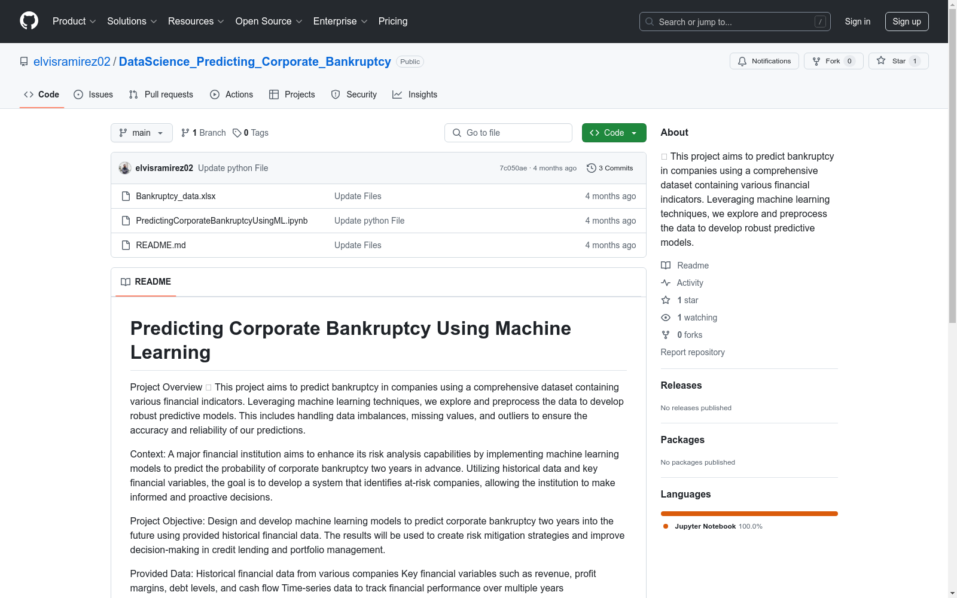Viewport: 957px width, 598px height.
Task: Expand the Enterprise menu
Action: click(340, 22)
